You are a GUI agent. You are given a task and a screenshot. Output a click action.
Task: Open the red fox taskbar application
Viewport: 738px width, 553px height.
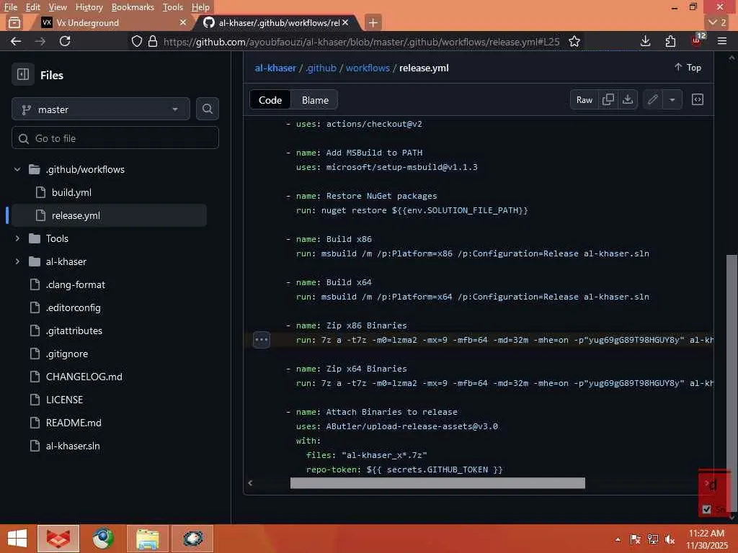pos(58,539)
